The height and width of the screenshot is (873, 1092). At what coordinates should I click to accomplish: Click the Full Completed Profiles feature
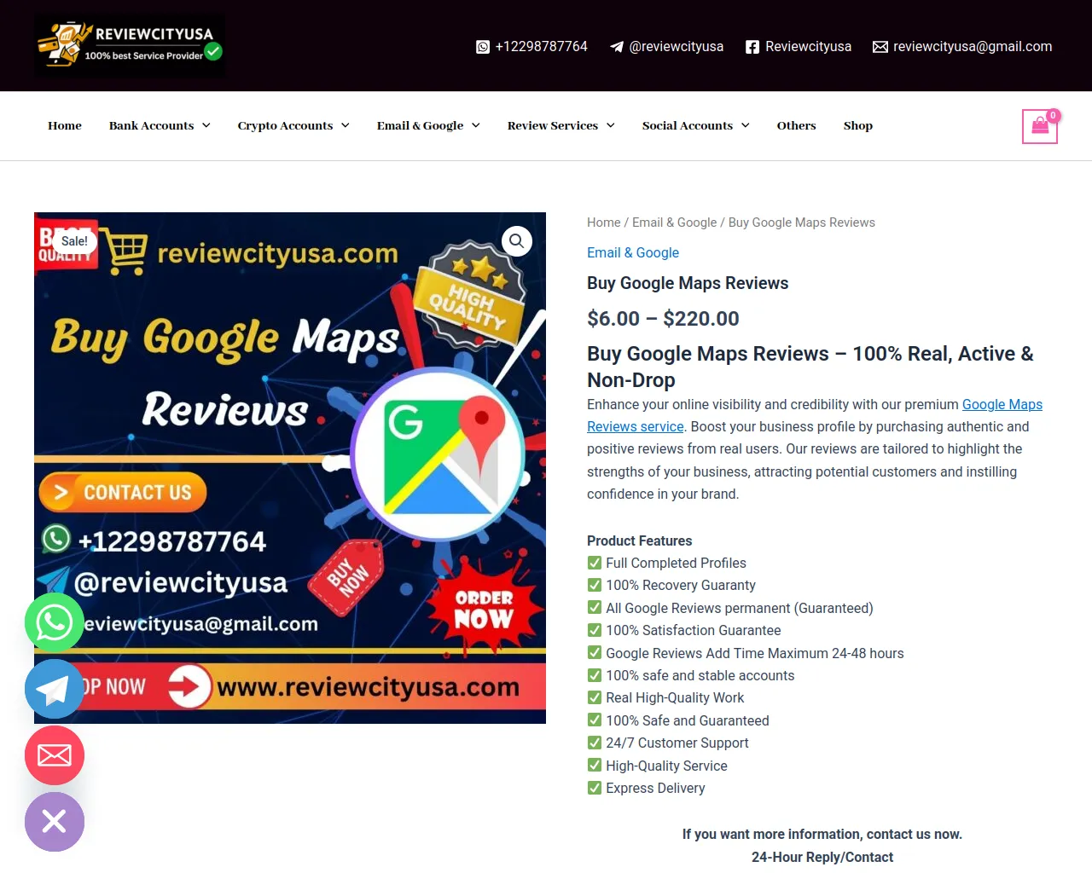point(676,563)
